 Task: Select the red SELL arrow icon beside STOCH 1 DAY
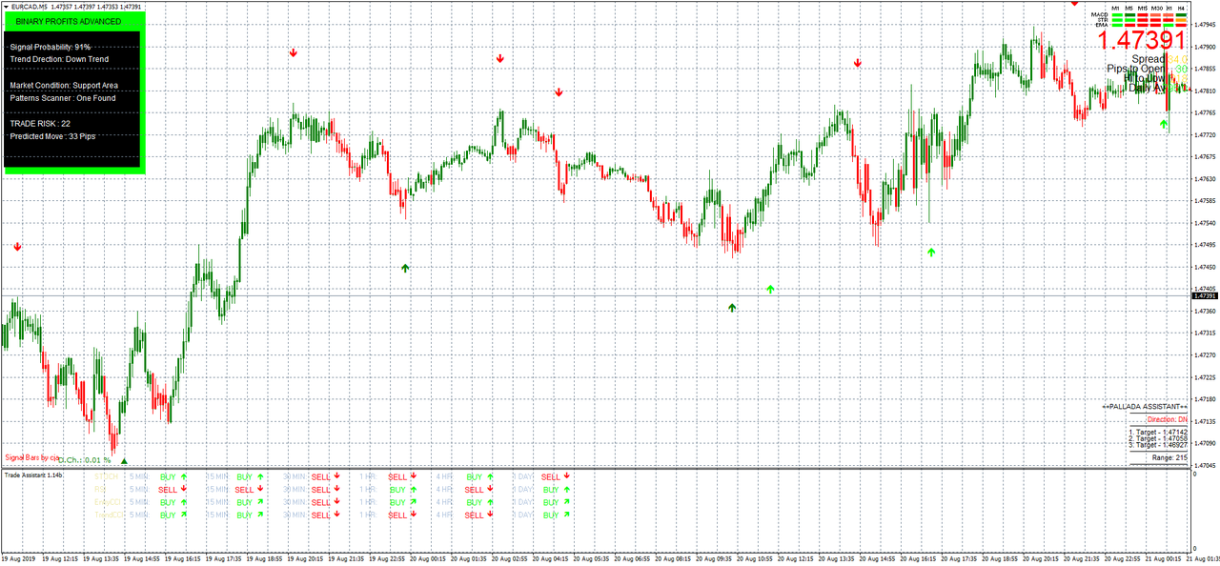coord(568,476)
